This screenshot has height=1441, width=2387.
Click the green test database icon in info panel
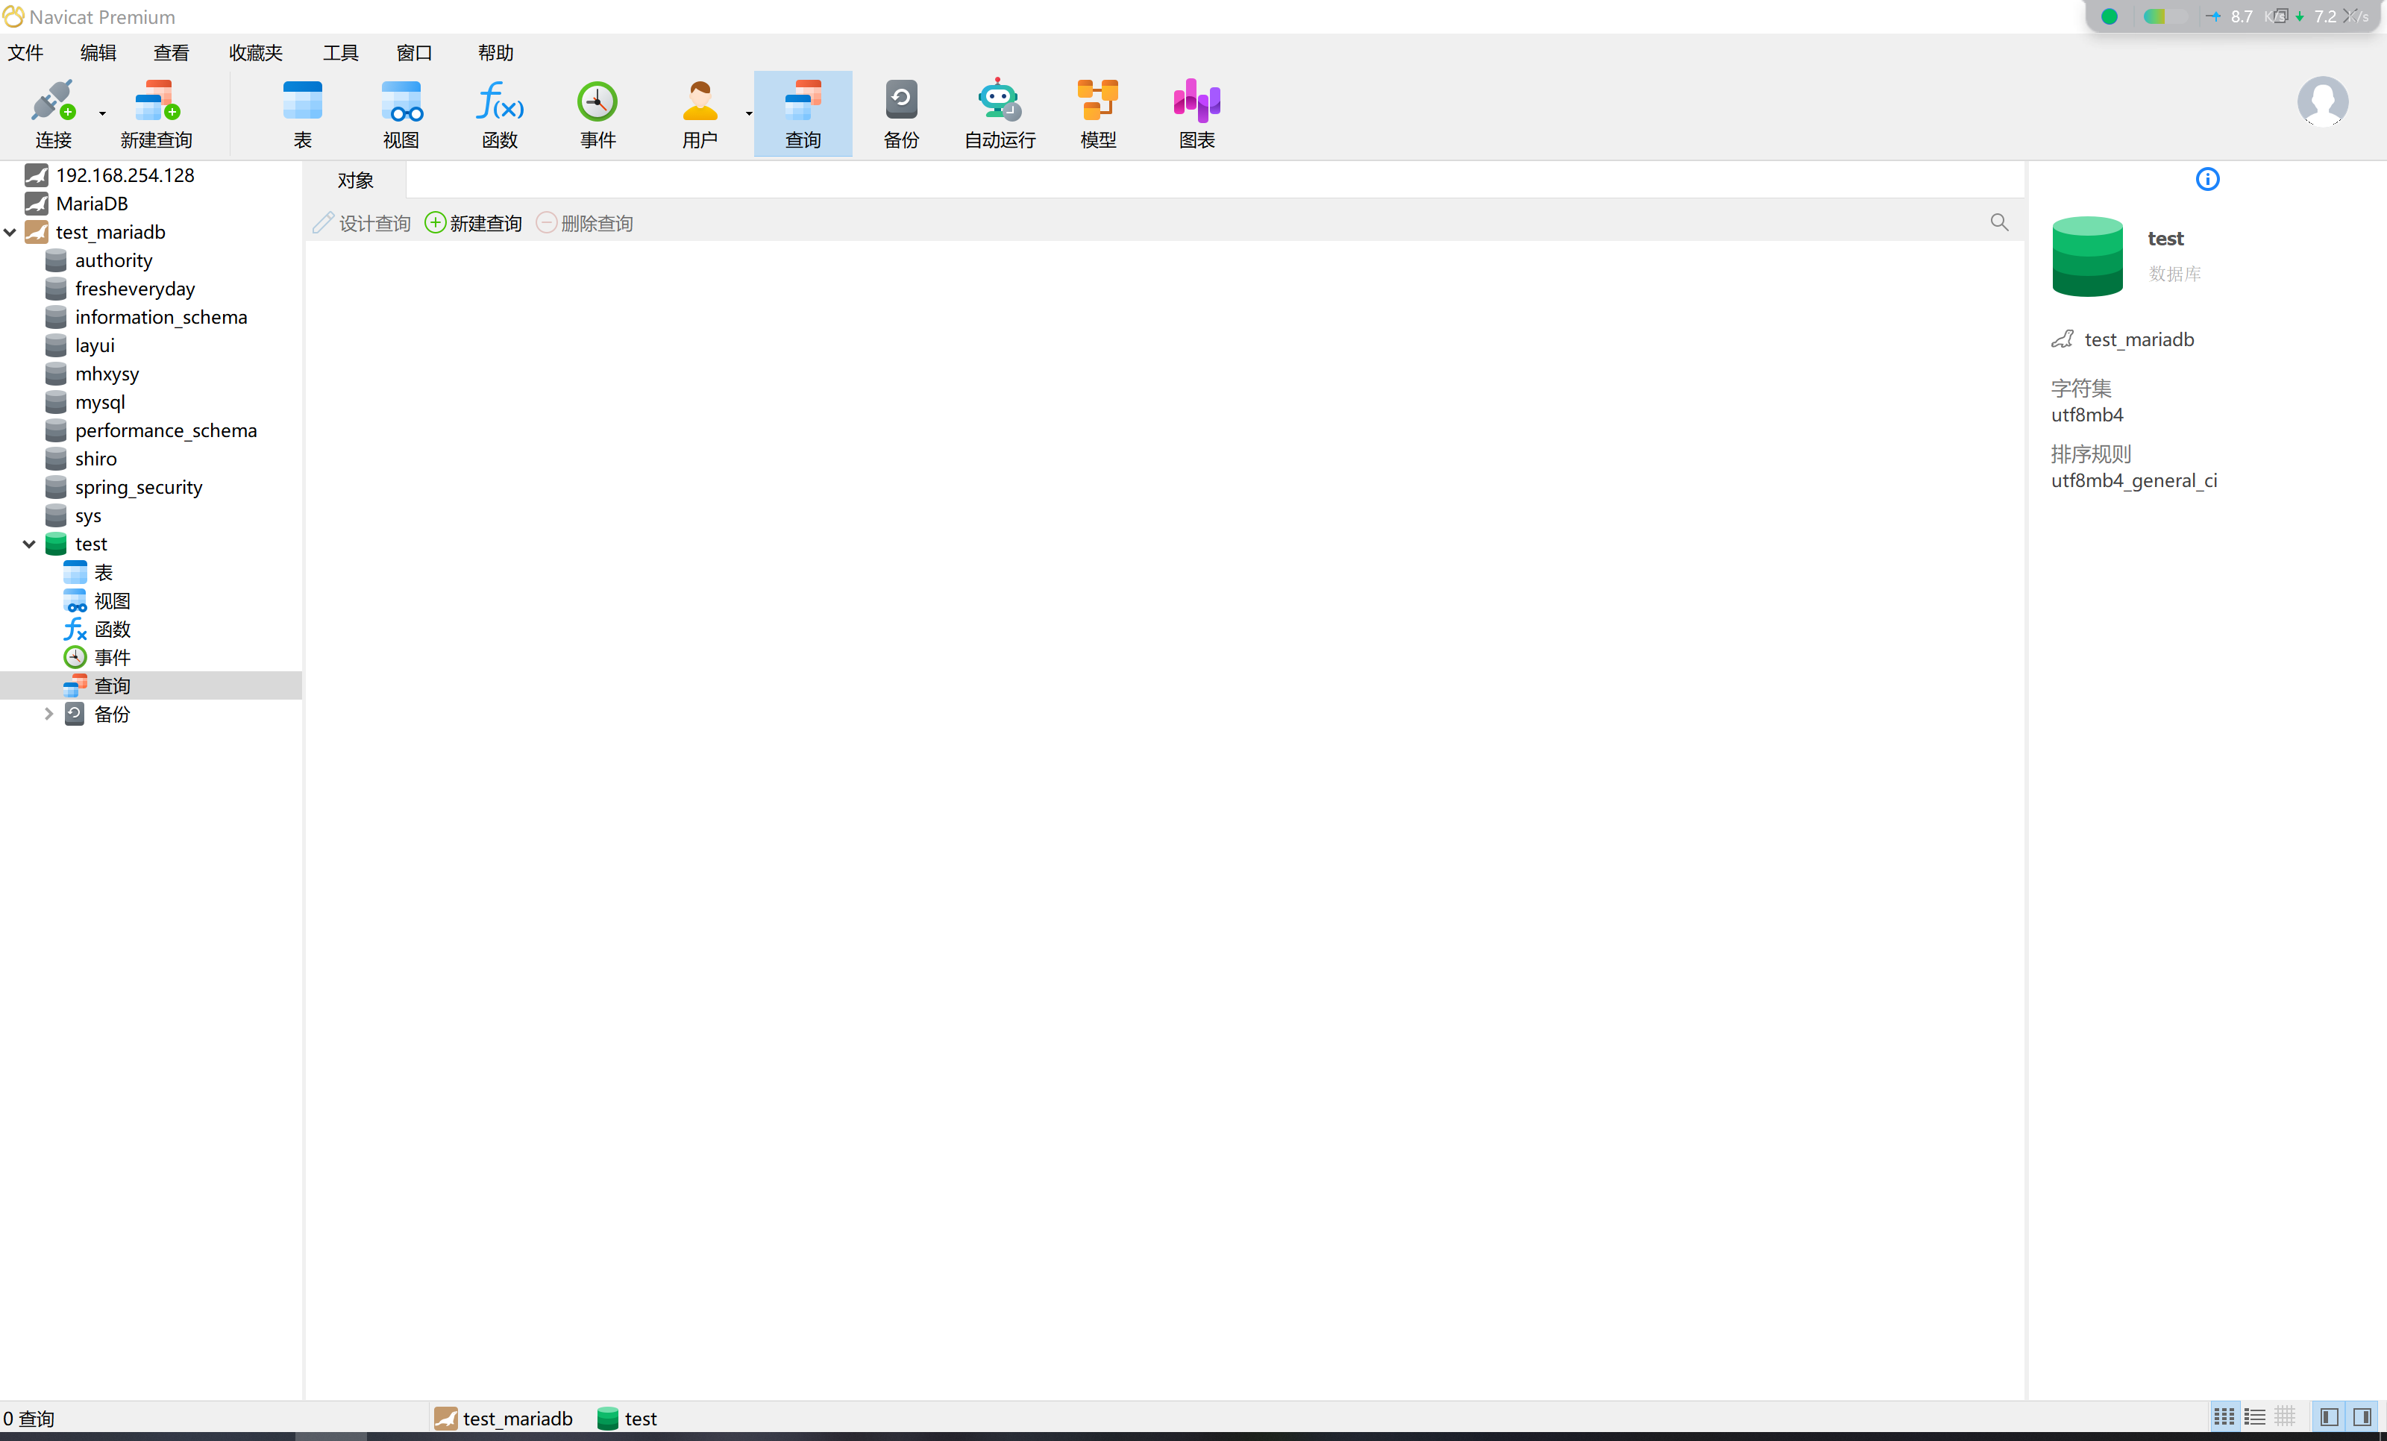click(x=2086, y=256)
